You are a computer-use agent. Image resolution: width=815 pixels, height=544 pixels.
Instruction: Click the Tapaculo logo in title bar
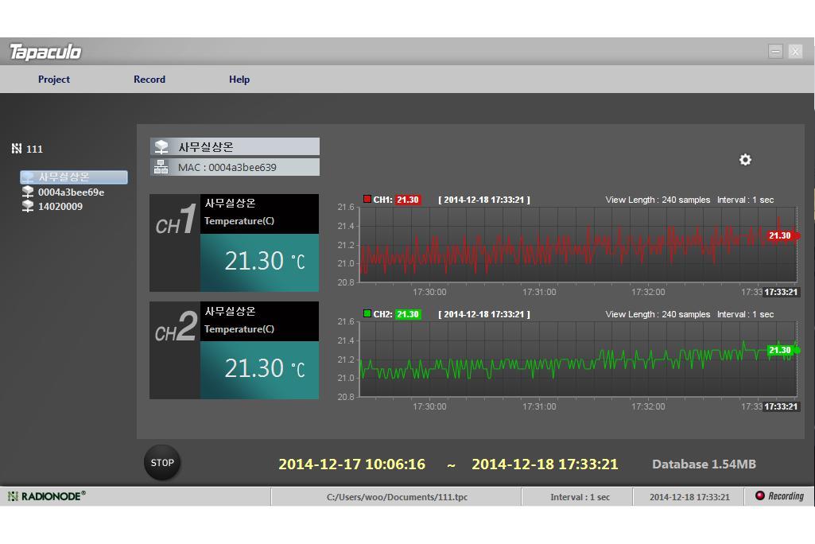click(45, 52)
